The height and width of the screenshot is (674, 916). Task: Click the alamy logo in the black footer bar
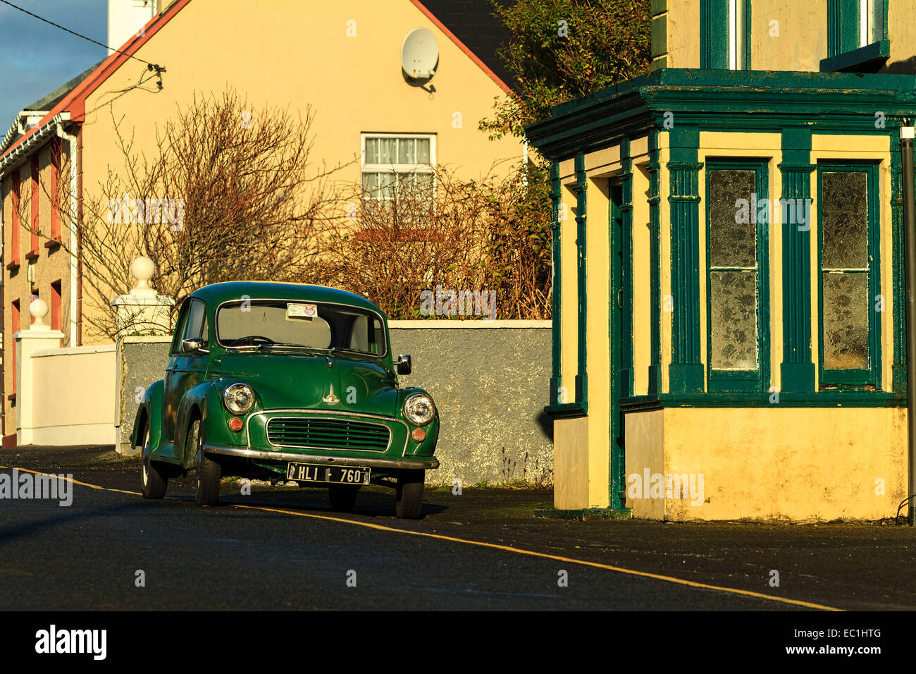[x=70, y=642]
